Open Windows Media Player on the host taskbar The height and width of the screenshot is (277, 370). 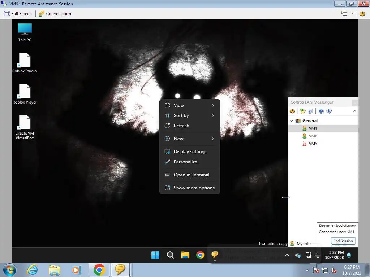(76, 270)
